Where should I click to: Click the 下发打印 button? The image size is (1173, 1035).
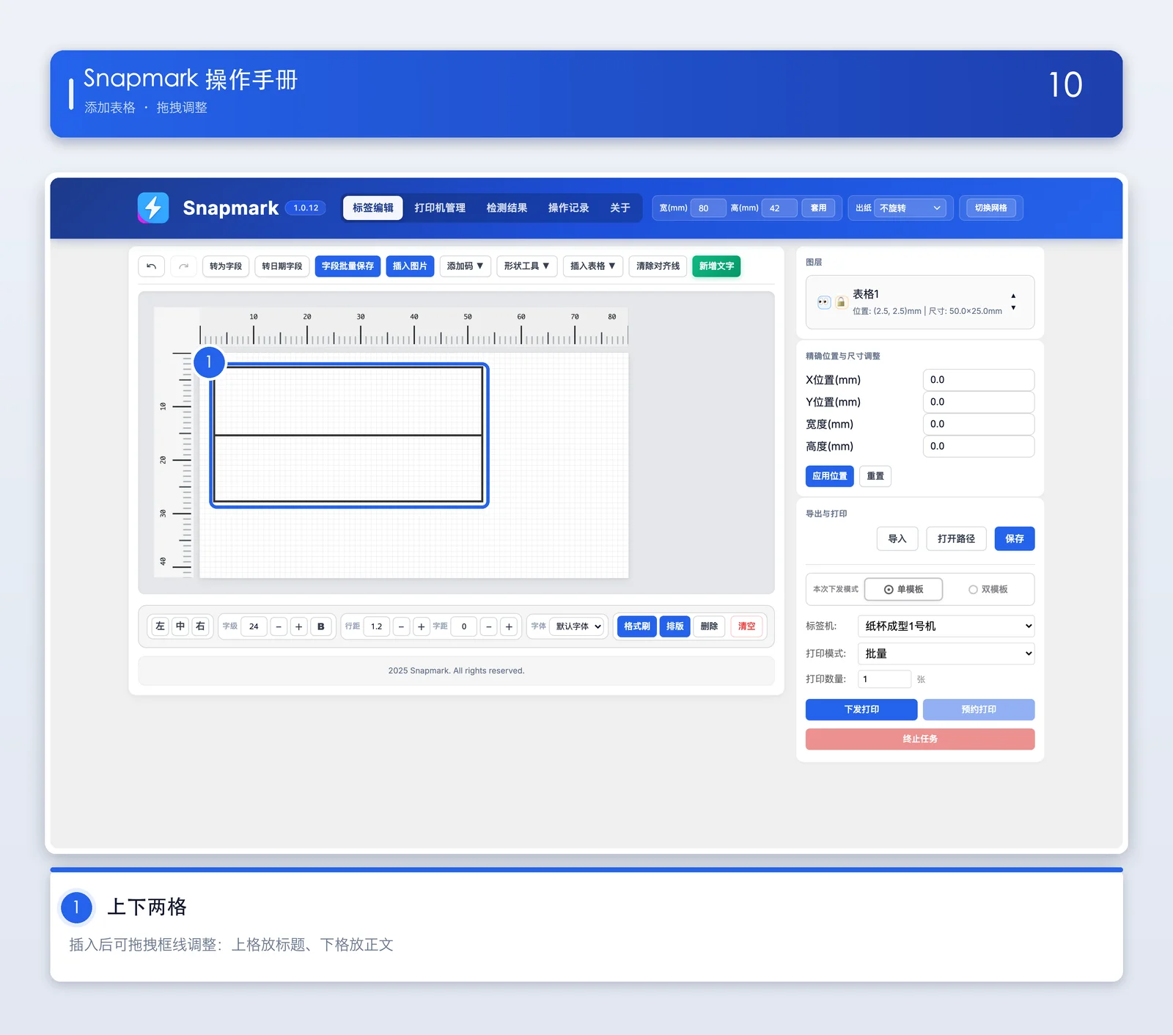pos(861,709)
